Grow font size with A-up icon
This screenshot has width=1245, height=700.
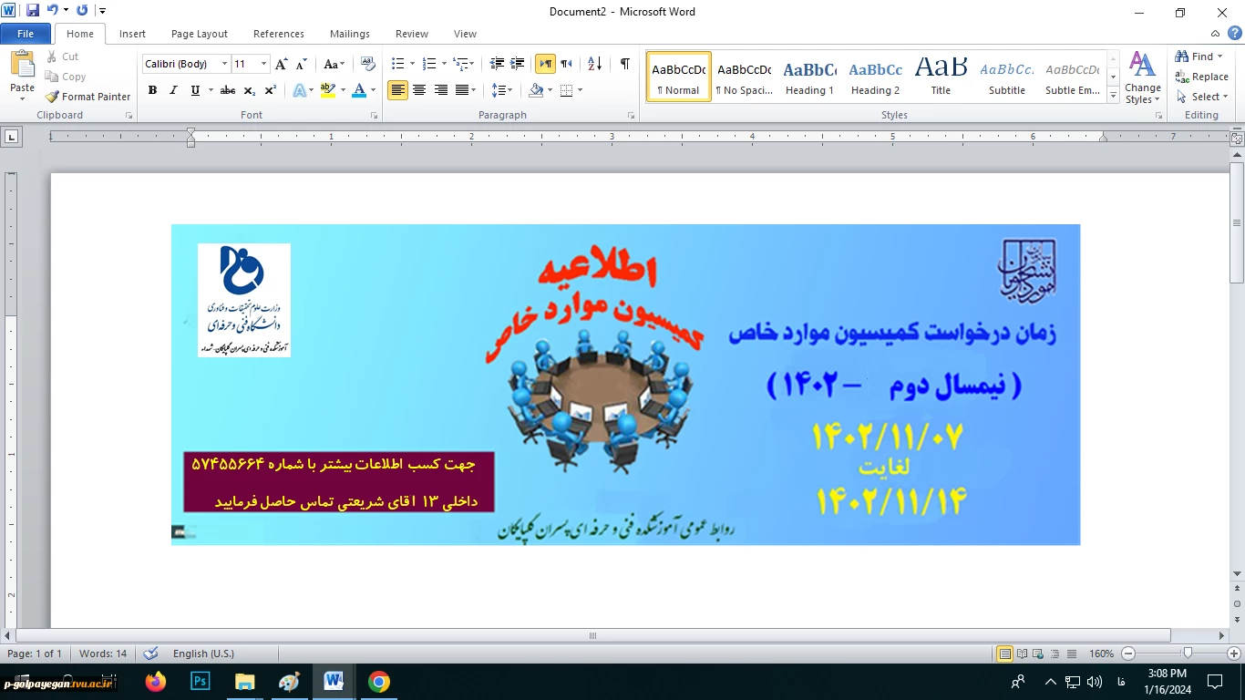click(x=282, y=64)
